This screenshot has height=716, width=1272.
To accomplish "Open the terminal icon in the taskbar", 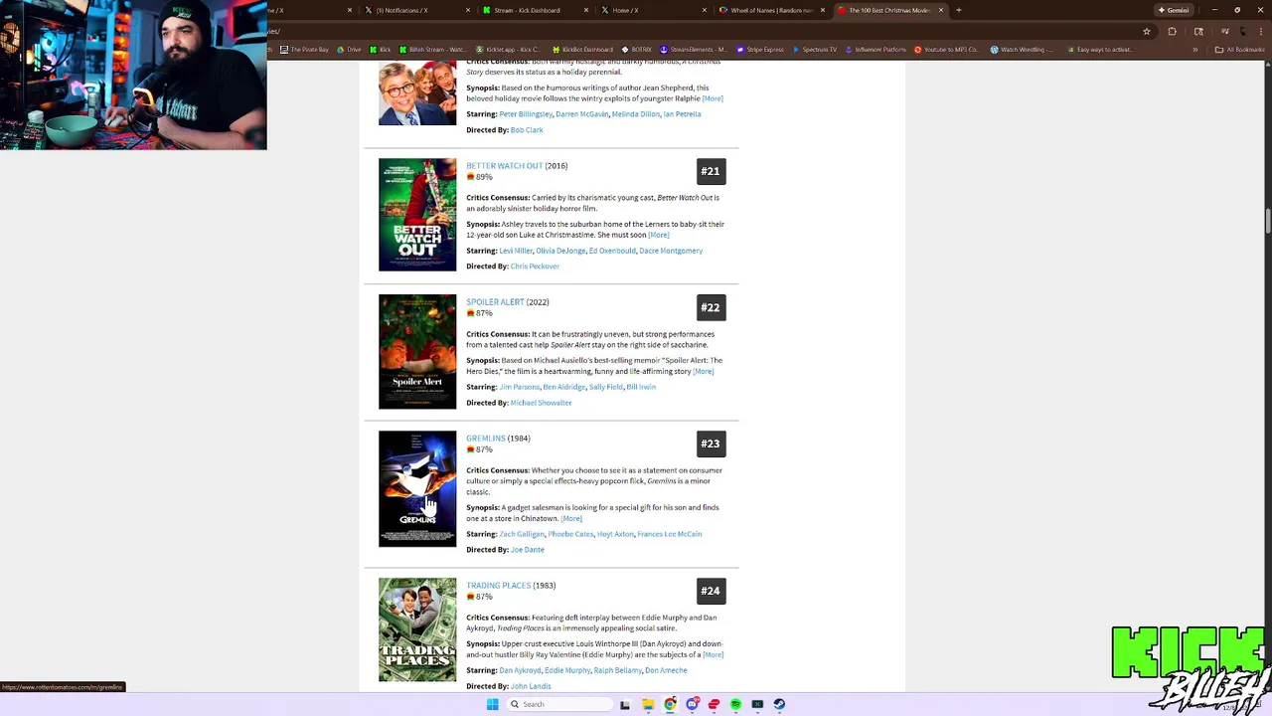I will point(757,704).
